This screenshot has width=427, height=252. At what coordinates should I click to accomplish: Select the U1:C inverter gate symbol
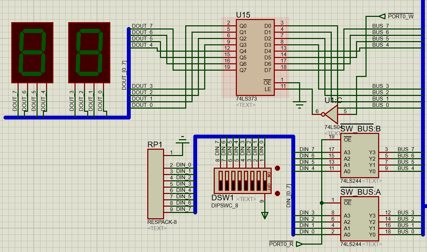[331, 114]
